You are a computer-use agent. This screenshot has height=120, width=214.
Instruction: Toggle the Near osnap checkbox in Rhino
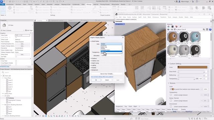(x=121, y=109)
